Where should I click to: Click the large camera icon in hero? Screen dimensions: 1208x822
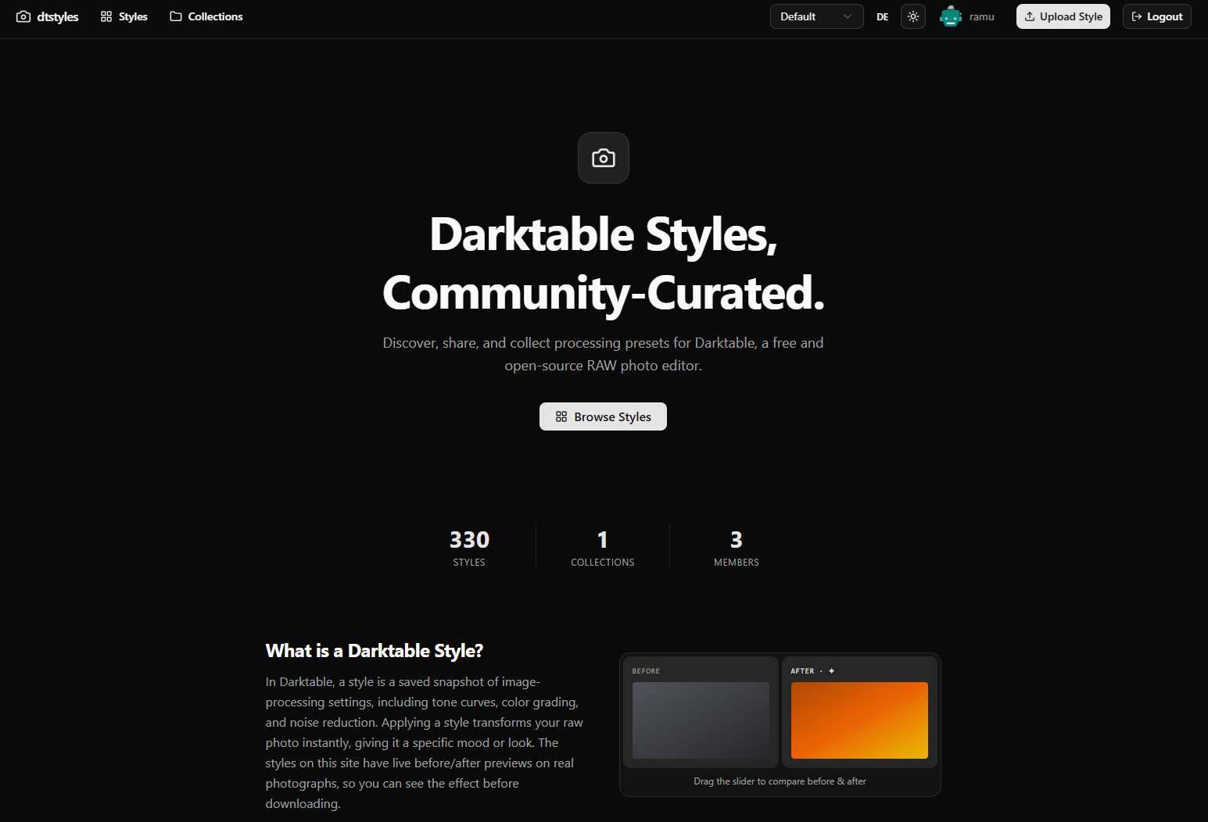tap(604, 158)
